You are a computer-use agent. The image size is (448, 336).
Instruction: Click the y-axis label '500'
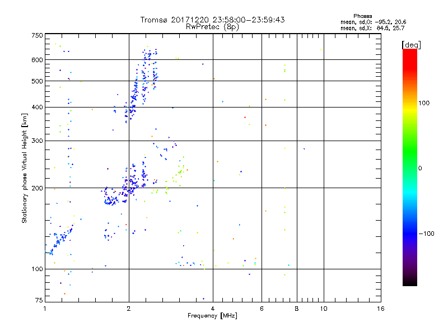pos(38,81)
